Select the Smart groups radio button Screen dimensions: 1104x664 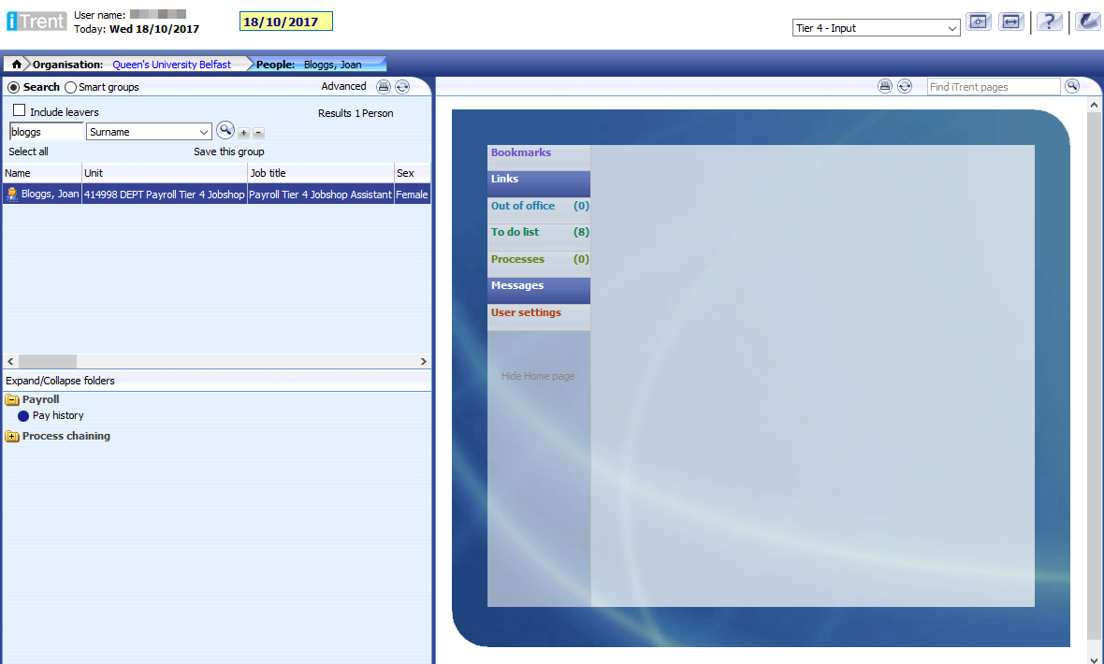click(x=71, y=87)
